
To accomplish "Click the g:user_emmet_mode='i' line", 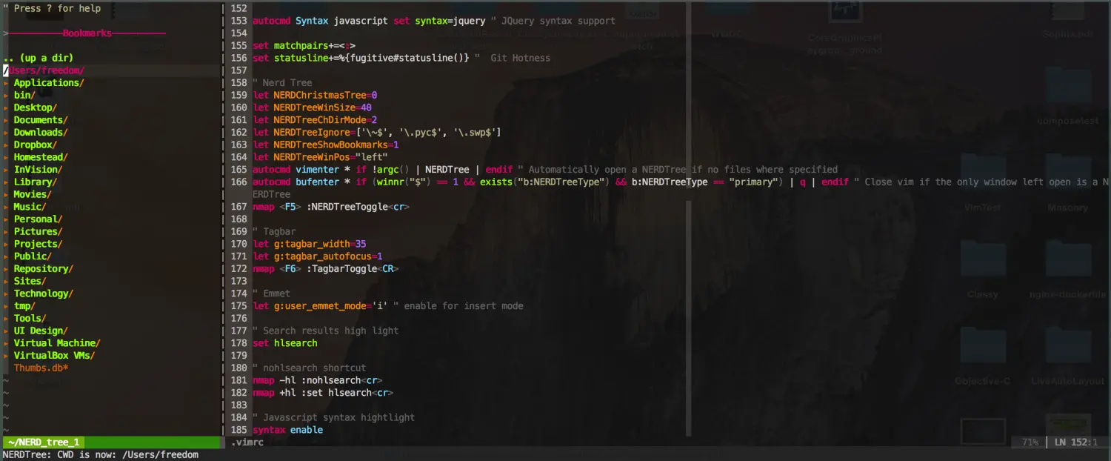I will (388, 306).
